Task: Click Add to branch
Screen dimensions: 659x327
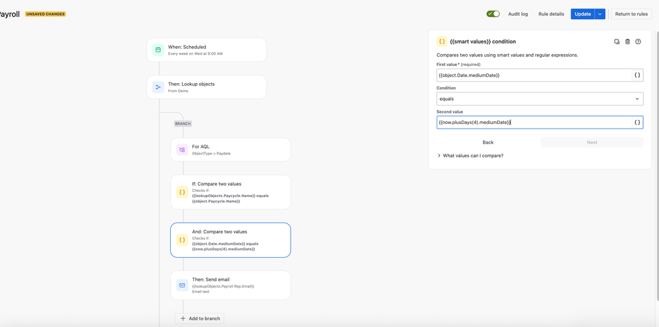Action: pyautogui.click(x=200, y=318)
